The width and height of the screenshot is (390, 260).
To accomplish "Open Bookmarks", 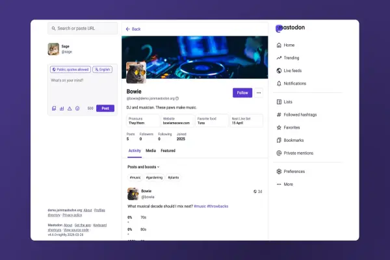I will point(290,140).
